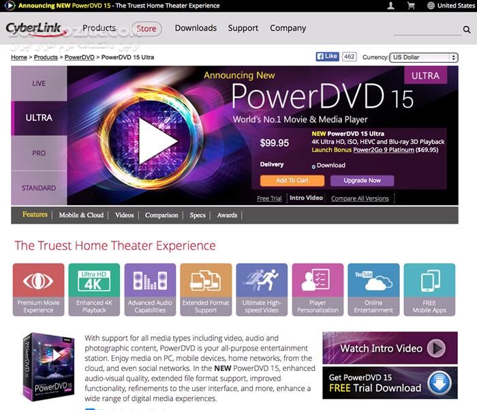Open the Power2Go 9 Platinum link
This screenshot has height=410, width=477.
tap(383, 150)
